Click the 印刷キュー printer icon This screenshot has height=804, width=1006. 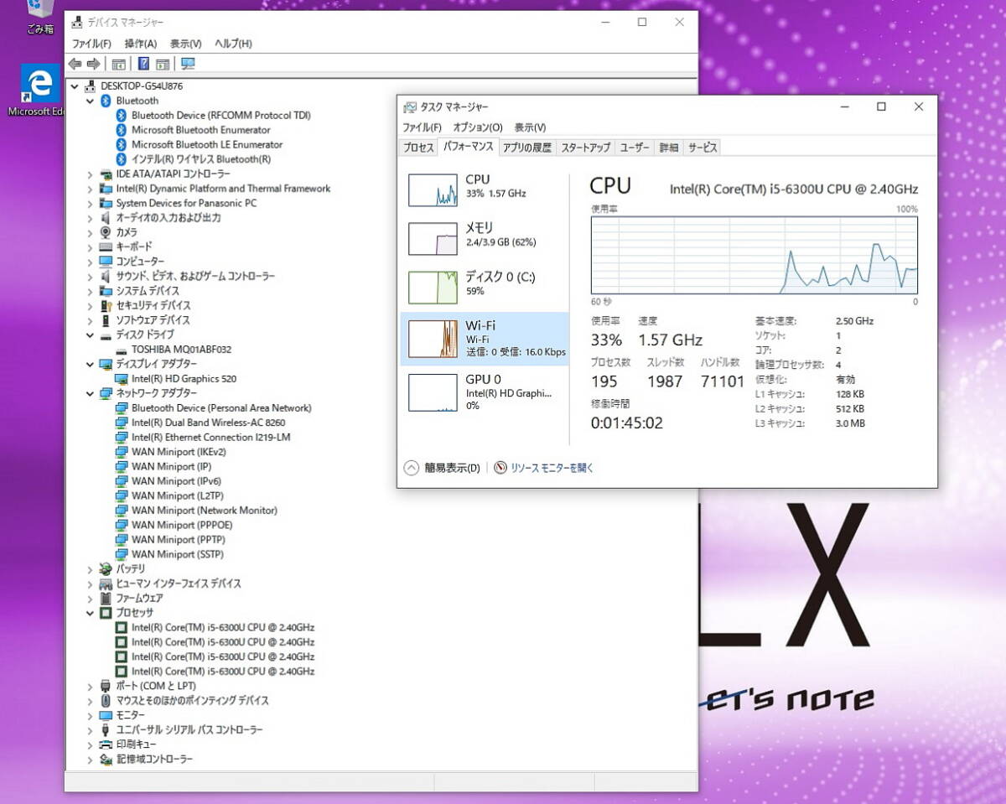pos(106,744)
